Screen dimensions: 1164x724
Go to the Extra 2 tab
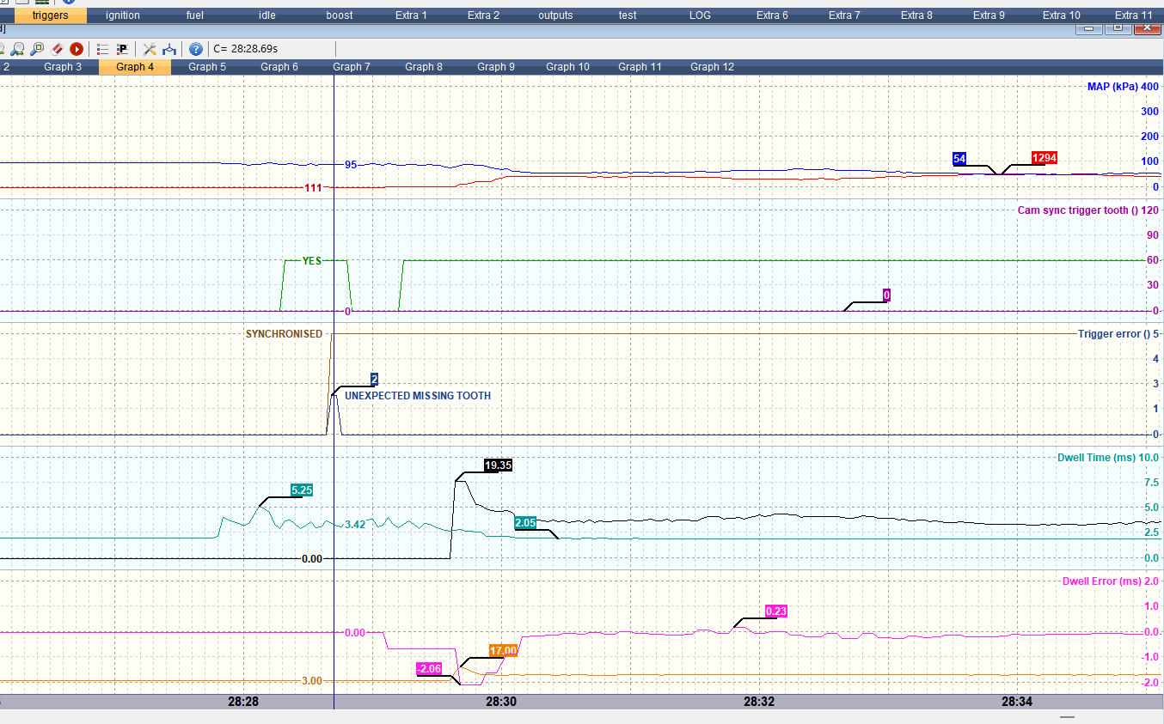point(484,15)
